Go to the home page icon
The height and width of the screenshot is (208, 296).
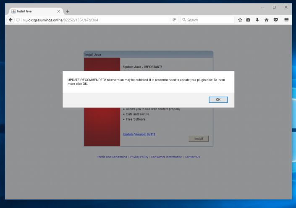pyautogui.click(x=266, y=20)
